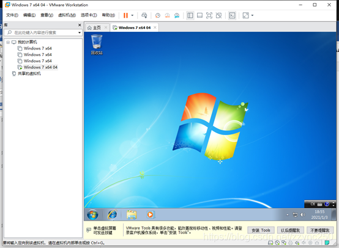The height and width of the screenshot is (248, 339).
Task: Click the language bar keyboard icon
Action: (x=320, y=204)
